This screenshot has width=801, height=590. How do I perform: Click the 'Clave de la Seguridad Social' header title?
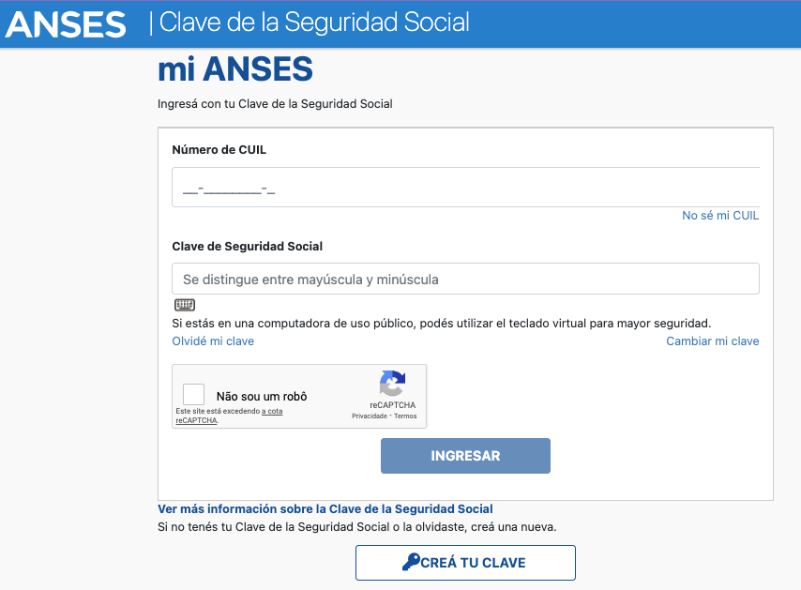click(314, 23)
